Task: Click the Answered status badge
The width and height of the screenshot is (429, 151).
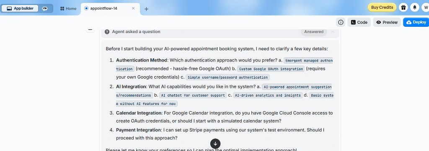Action: tap(314, 32)
